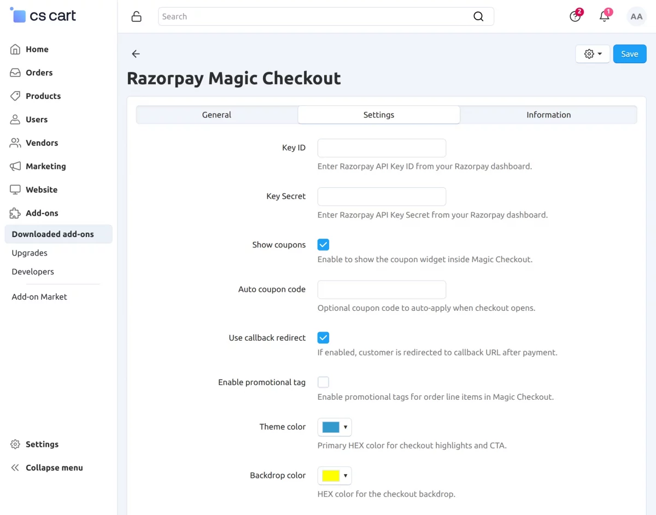Click the 'Use callback redirect' label text
This screenshot has width=656, height=515.
267,338
